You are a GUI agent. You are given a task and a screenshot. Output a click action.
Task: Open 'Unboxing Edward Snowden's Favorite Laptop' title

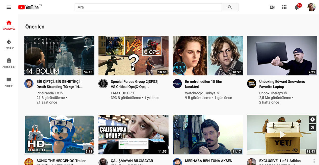(x=282, y=84)
